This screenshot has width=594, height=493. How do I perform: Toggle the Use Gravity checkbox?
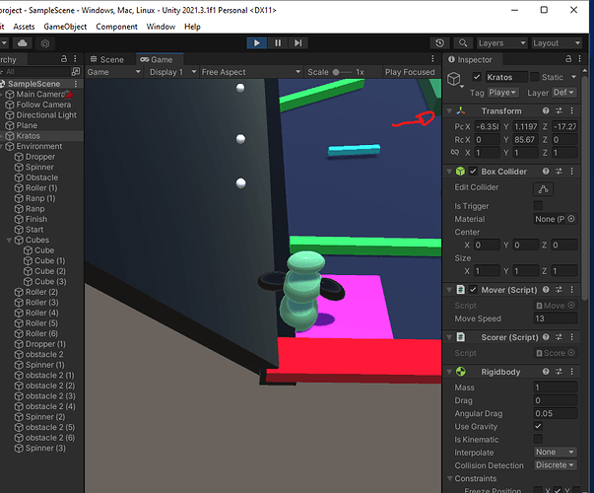538,426
